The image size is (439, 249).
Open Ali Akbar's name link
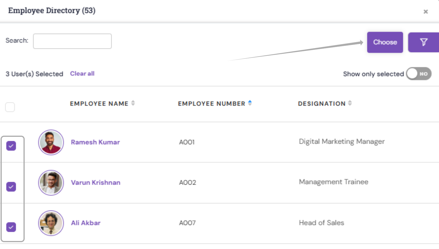[86, 223]
